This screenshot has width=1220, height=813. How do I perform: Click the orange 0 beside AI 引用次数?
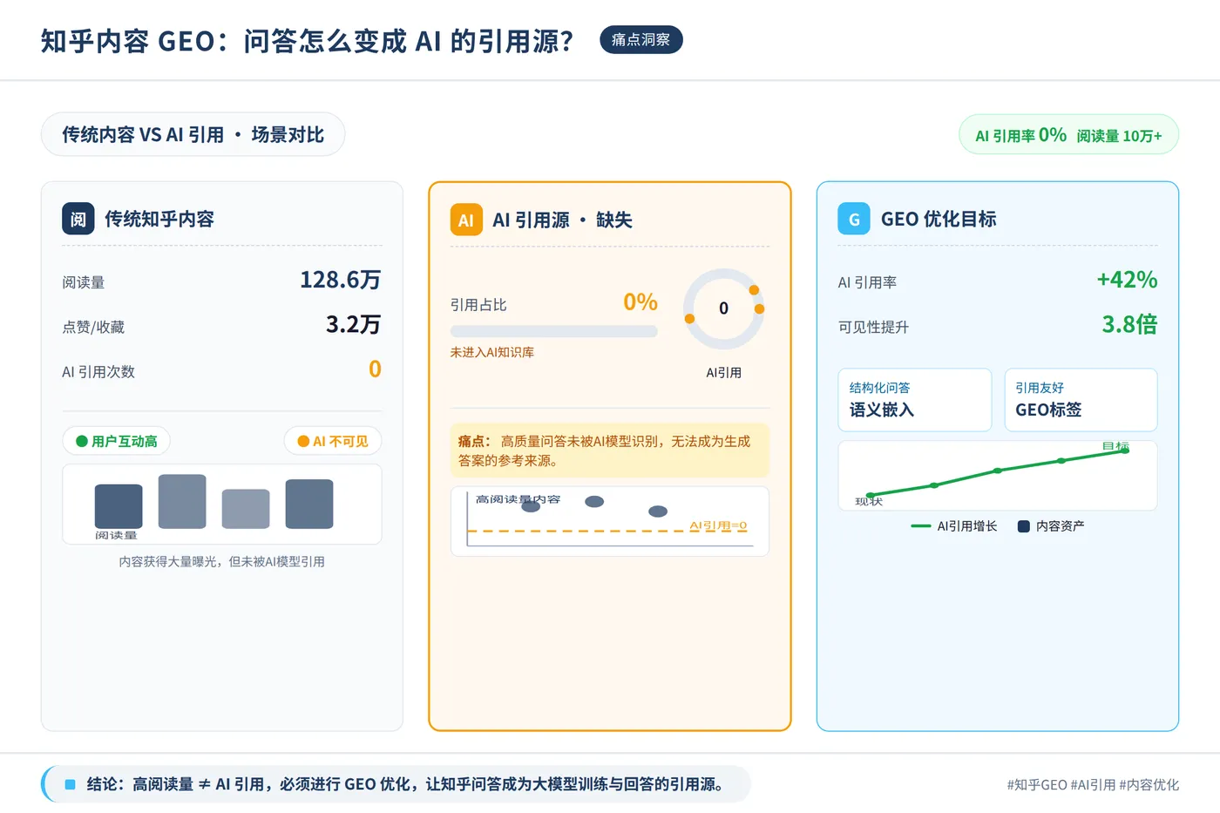375,369
